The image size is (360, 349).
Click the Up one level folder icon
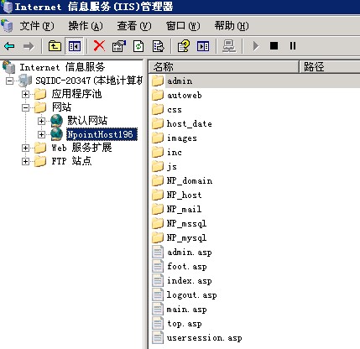(55, 46)
